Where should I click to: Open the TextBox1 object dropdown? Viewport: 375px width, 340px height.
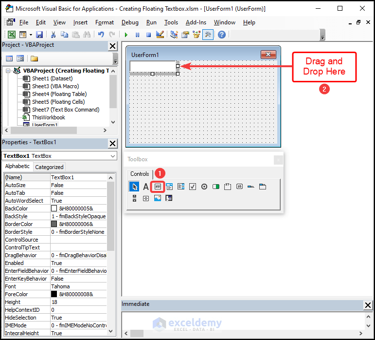pos(113,156)
